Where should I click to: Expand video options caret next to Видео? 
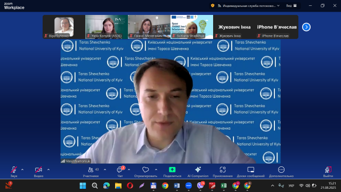pos(48,170)
